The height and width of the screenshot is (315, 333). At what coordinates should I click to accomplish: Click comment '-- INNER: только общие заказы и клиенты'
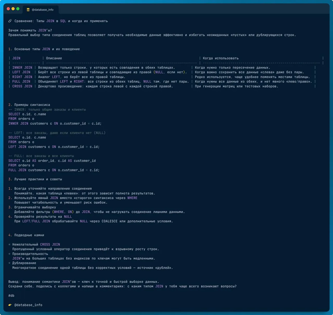[x=47, y=110]
